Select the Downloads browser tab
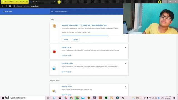 click(x=43, y=2)
